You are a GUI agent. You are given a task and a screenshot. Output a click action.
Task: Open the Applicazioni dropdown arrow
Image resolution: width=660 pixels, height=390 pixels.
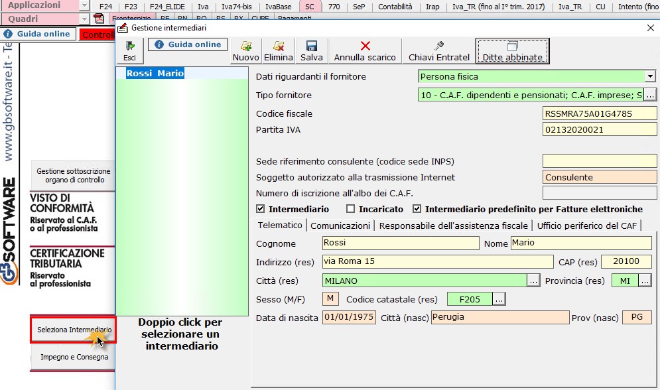84,5
